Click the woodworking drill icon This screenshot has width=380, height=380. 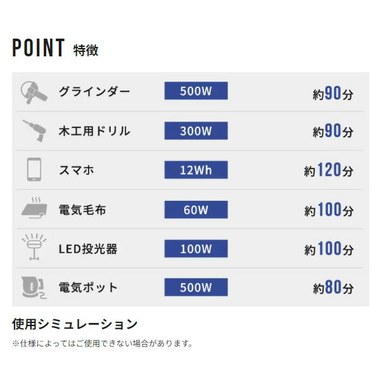point(32,131)
